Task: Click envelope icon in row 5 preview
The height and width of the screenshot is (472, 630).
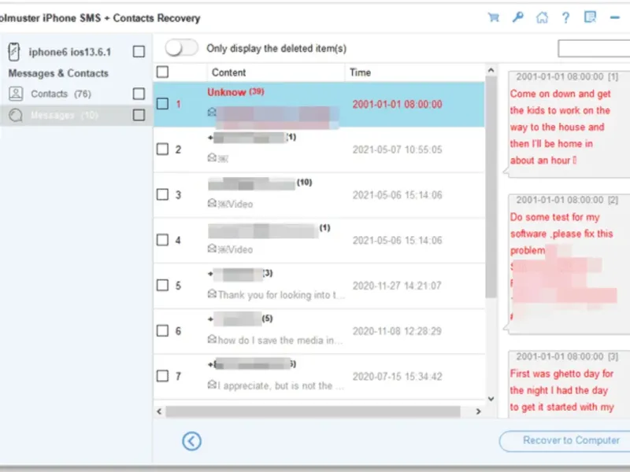Action: pyautogui.click(x=212, y=293)
